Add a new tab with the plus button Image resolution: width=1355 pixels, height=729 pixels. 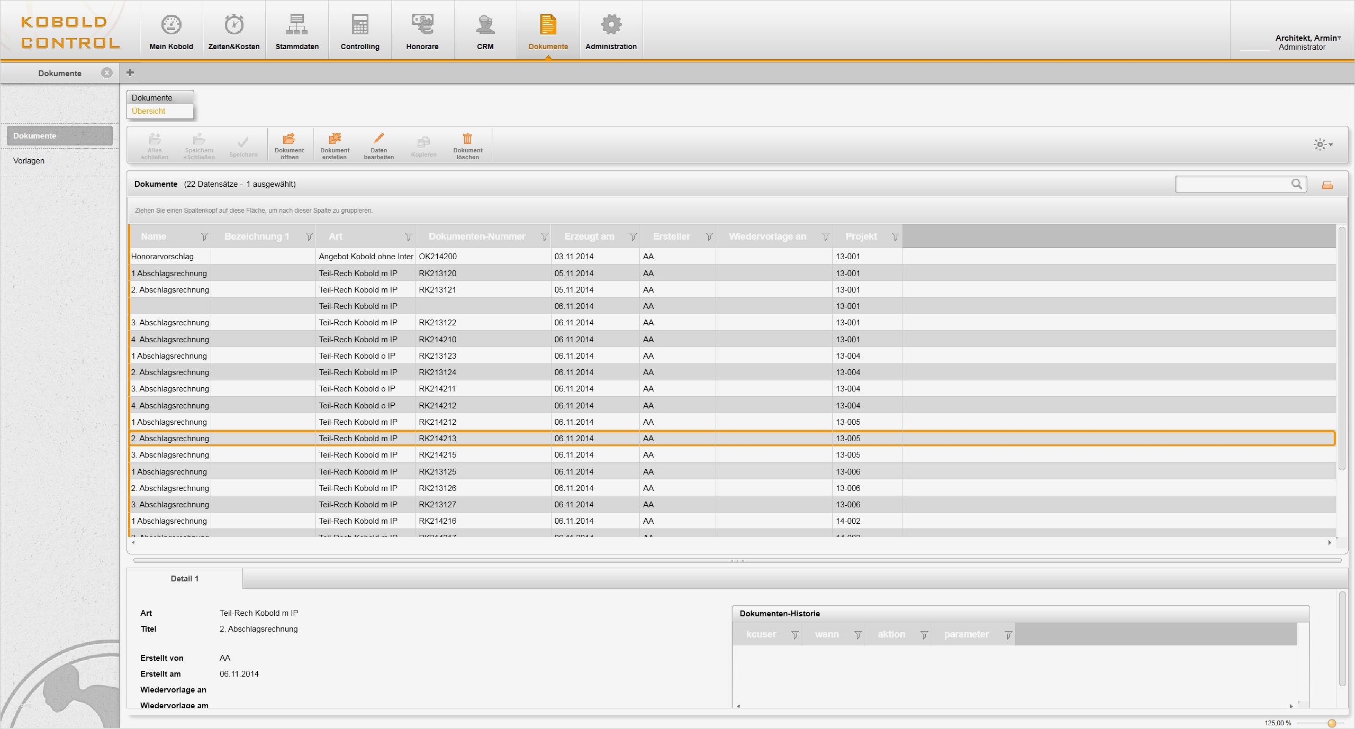[130, 73]
